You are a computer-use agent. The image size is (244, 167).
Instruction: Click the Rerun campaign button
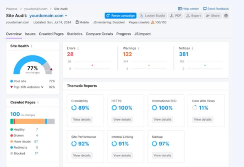coord(120,16)
